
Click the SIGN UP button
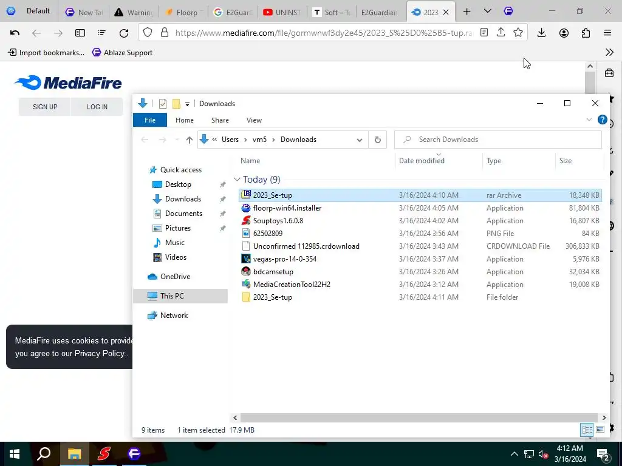(x=45, y=107)
